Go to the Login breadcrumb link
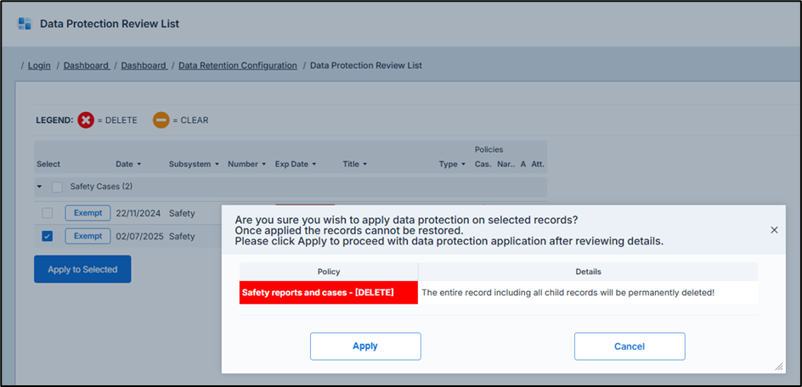The image size is (802, 387). point(39,65)
